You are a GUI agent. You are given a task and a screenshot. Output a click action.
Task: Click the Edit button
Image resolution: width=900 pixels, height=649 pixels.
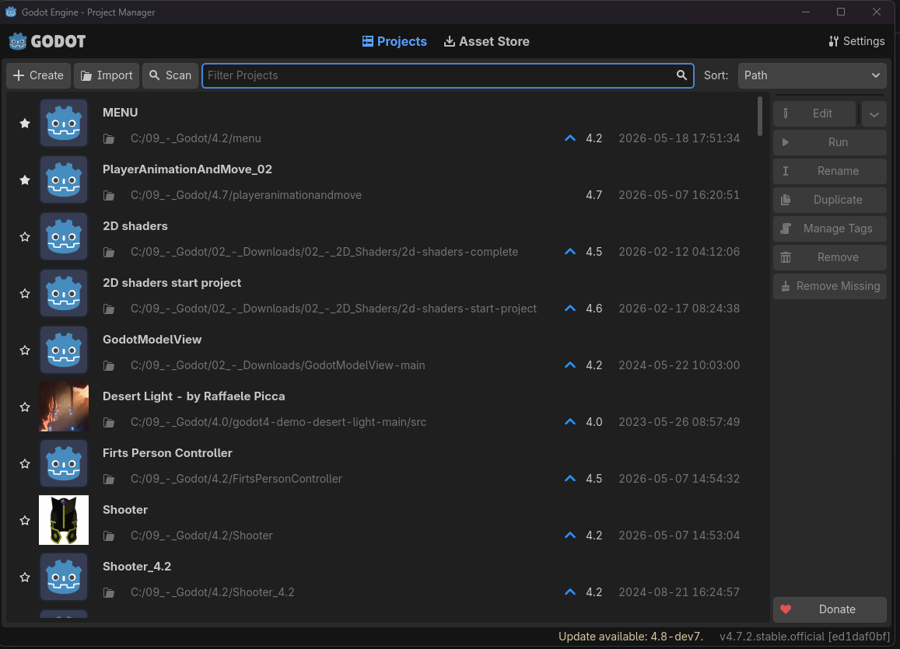(x=814, y=113)
